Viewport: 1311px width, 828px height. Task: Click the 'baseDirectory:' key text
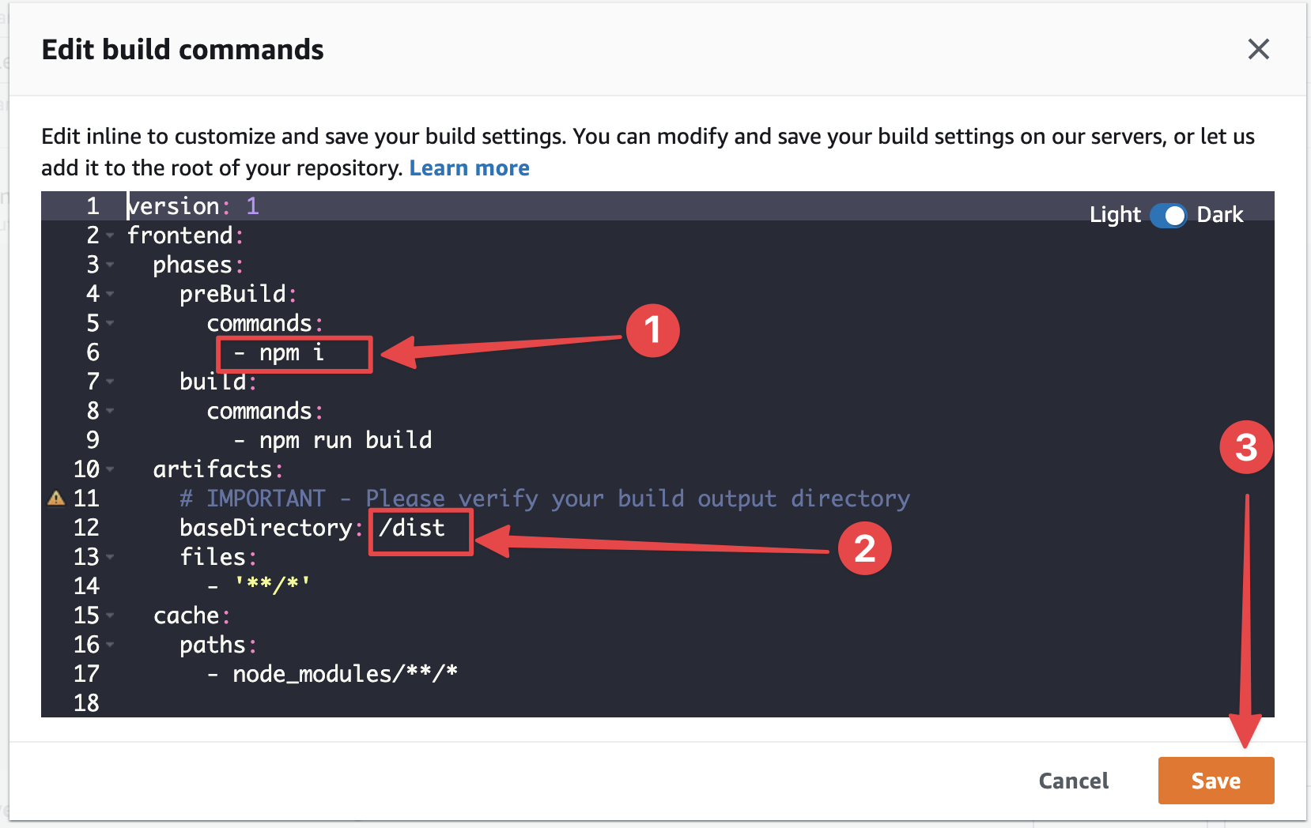[x=271, y=528]
